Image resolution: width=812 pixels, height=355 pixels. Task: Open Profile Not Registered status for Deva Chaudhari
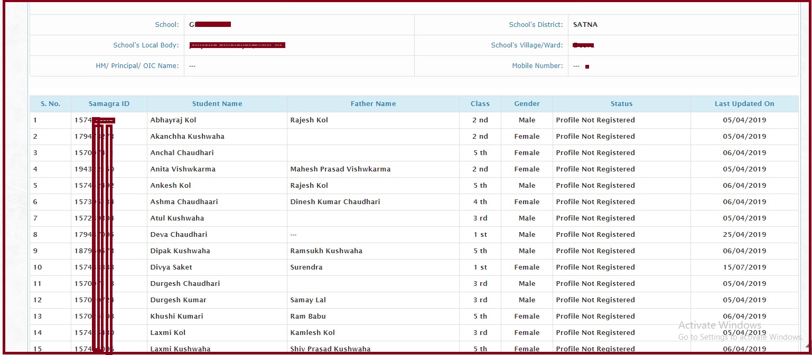pos(594,234)
